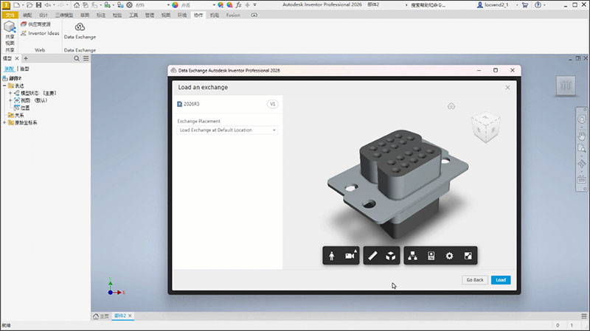The image size is (590, 331).
Task: Click the Home icon in quick access toolbar
Action: click(x=77, y=5)
